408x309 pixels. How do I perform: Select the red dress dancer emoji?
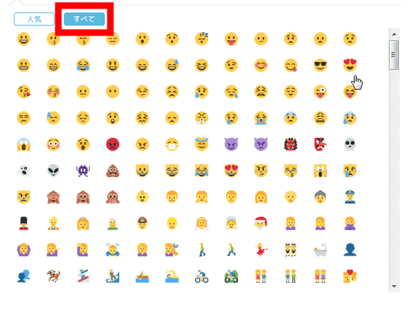point(261,250)
